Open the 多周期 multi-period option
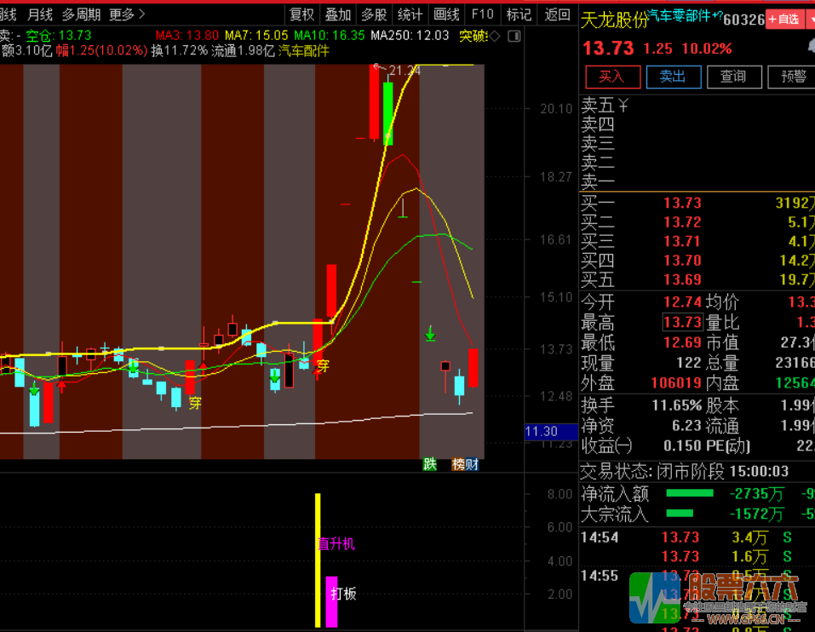 coord(81,14)
